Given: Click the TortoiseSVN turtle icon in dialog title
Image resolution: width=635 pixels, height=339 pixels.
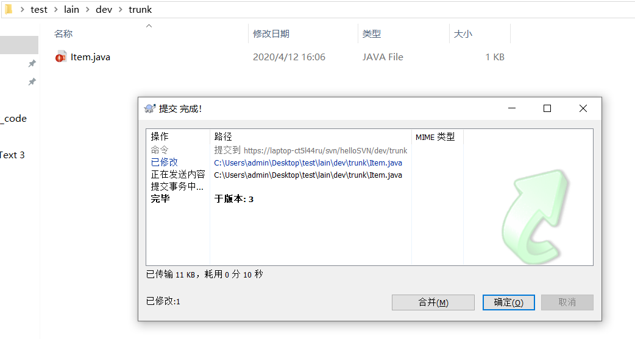Looking at the screenshot, I should 150,108.
